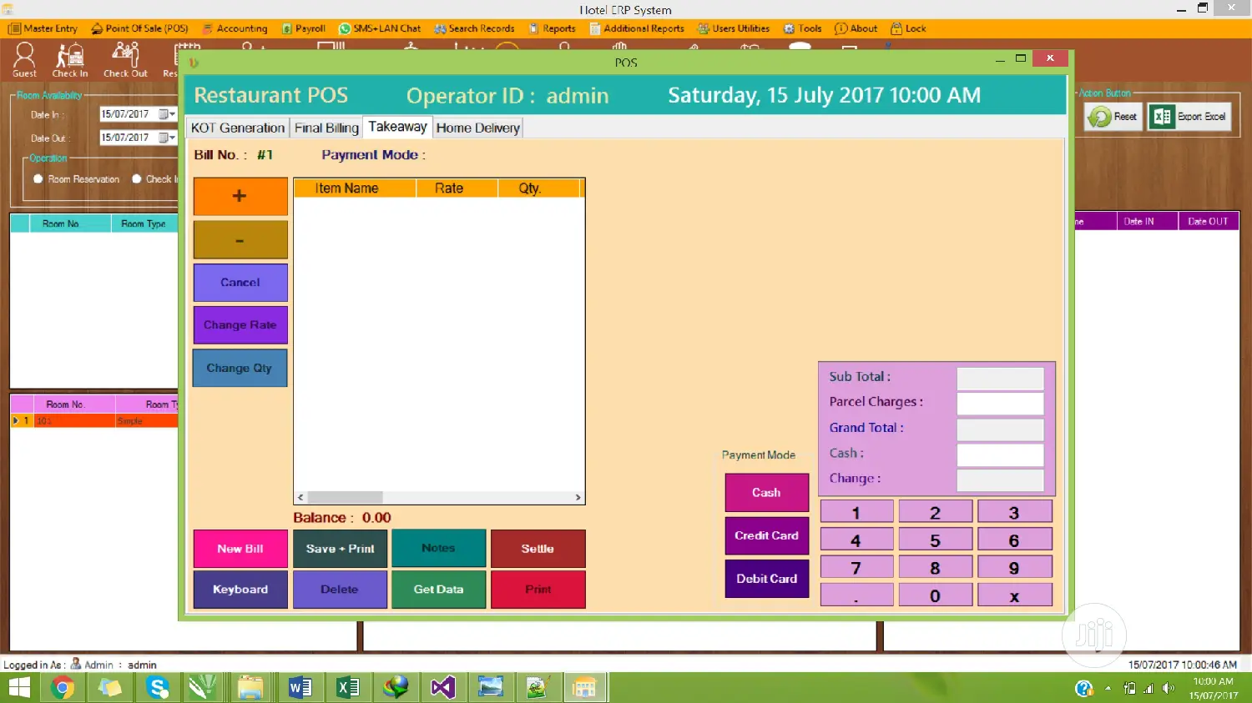Open the on-screen Keyboard button
This screenshot has height=703, width=1252.
240,590
